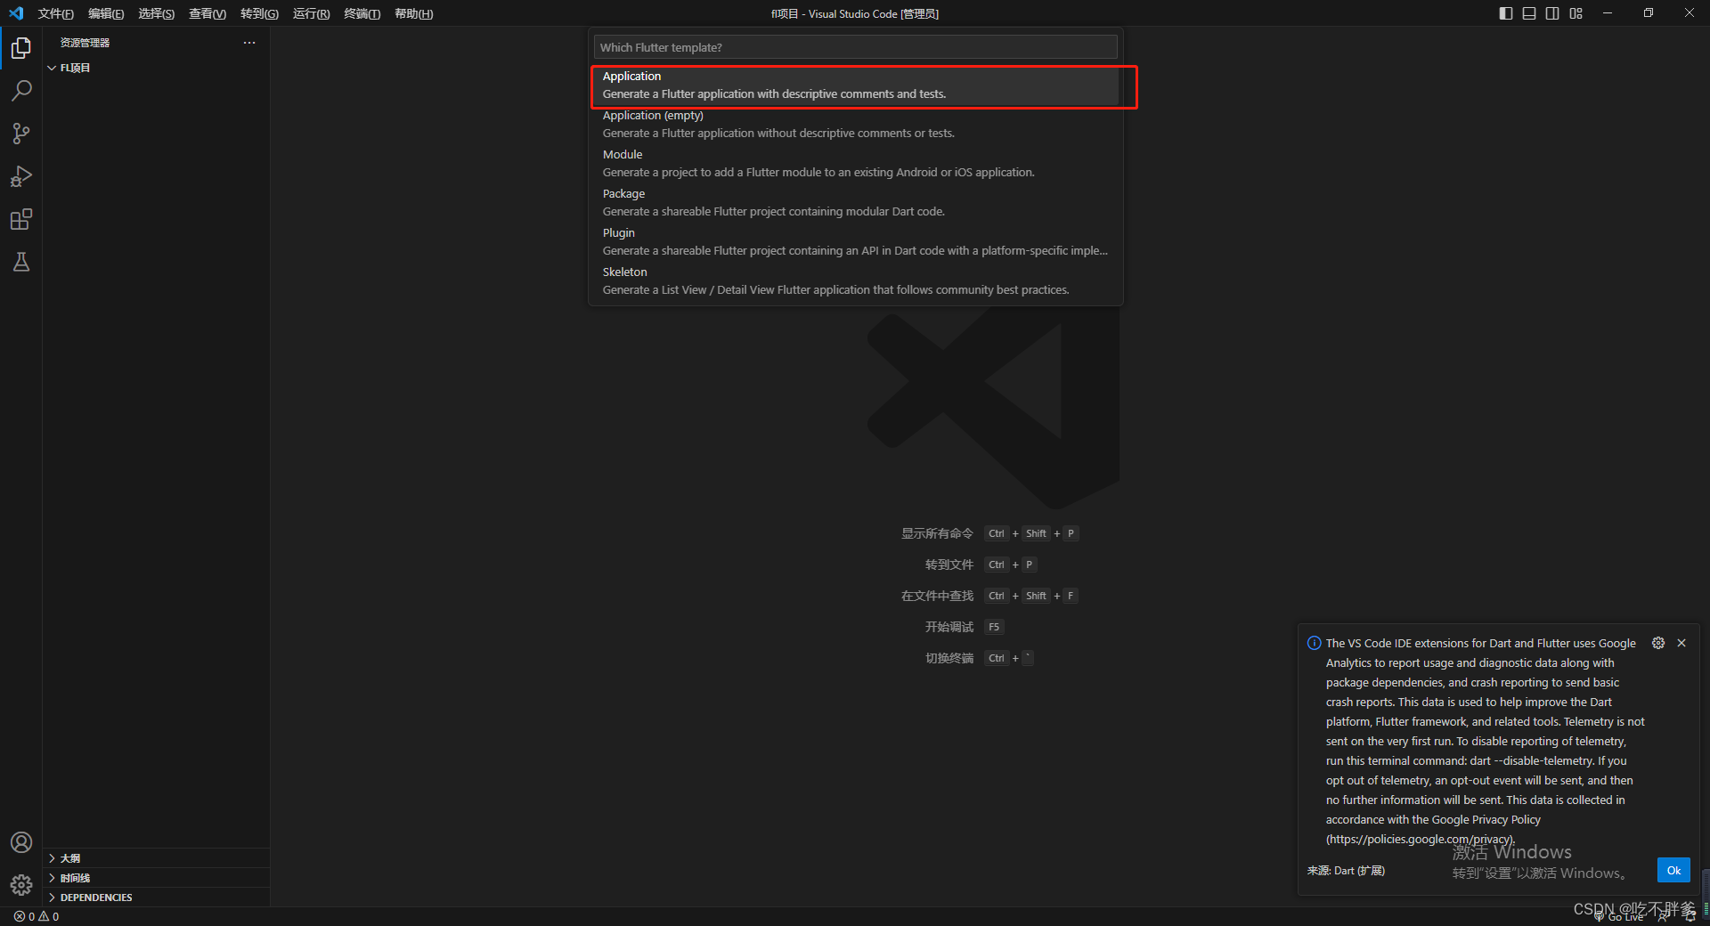This screenshot has width=1710, height=926.
Task: Select the Application template
Action: pos(855,85)
